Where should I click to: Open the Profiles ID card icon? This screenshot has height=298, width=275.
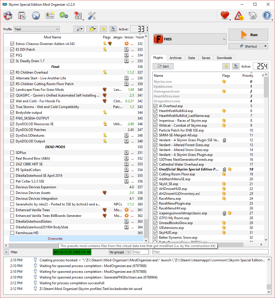pyautogui.click(x=50, y=15)
